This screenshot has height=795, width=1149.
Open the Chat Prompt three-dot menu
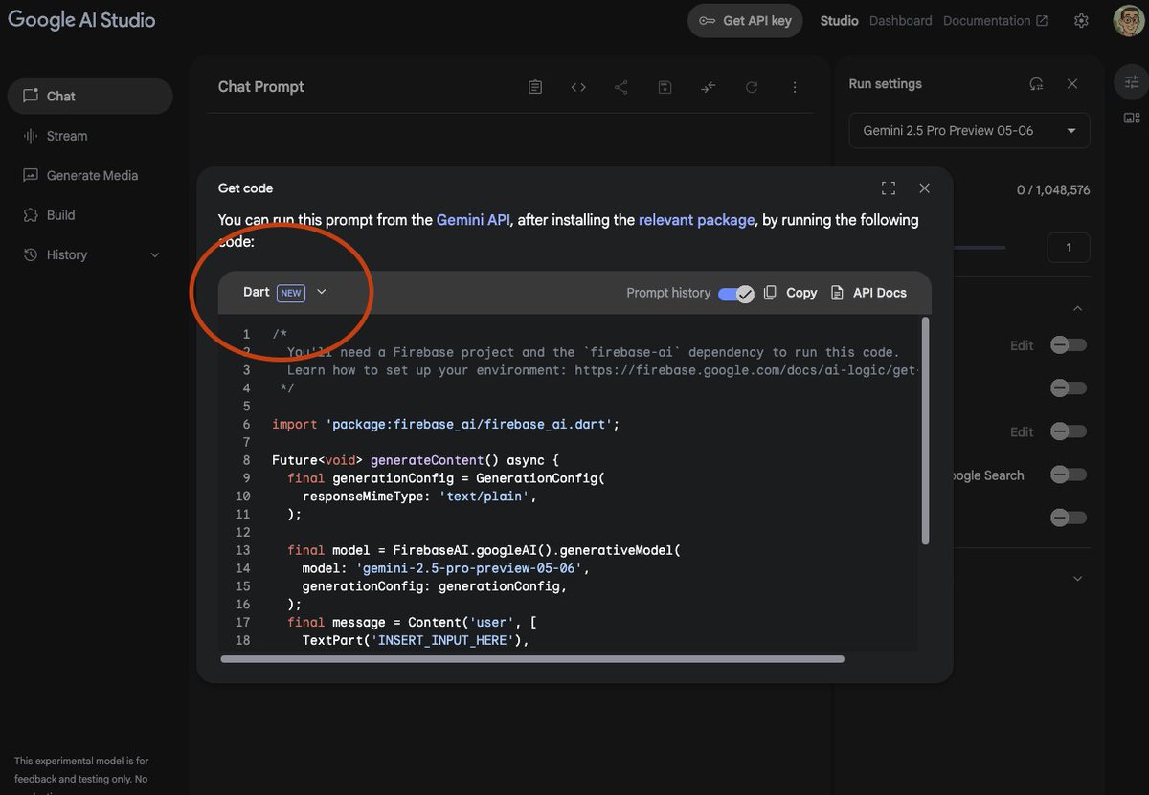click(795, 87)
